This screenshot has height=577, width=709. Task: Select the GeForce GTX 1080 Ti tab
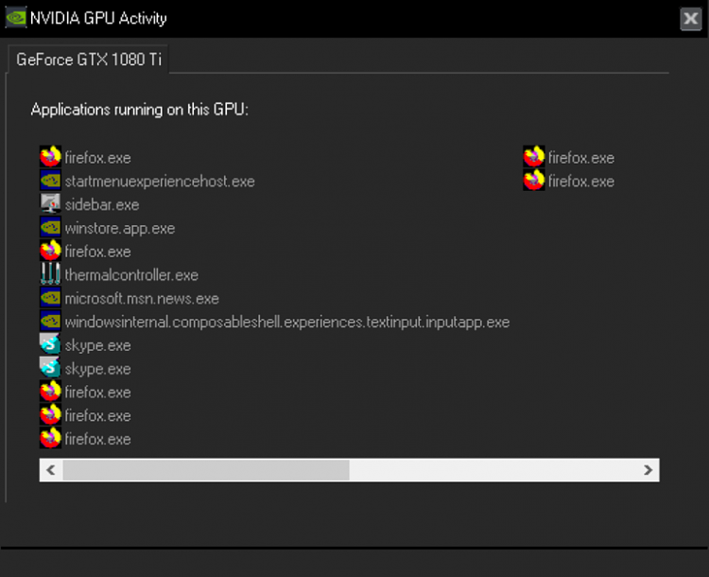[x=89, y=59]
